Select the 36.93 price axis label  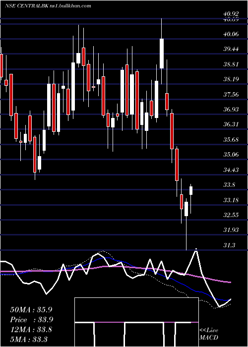point(231,110)
